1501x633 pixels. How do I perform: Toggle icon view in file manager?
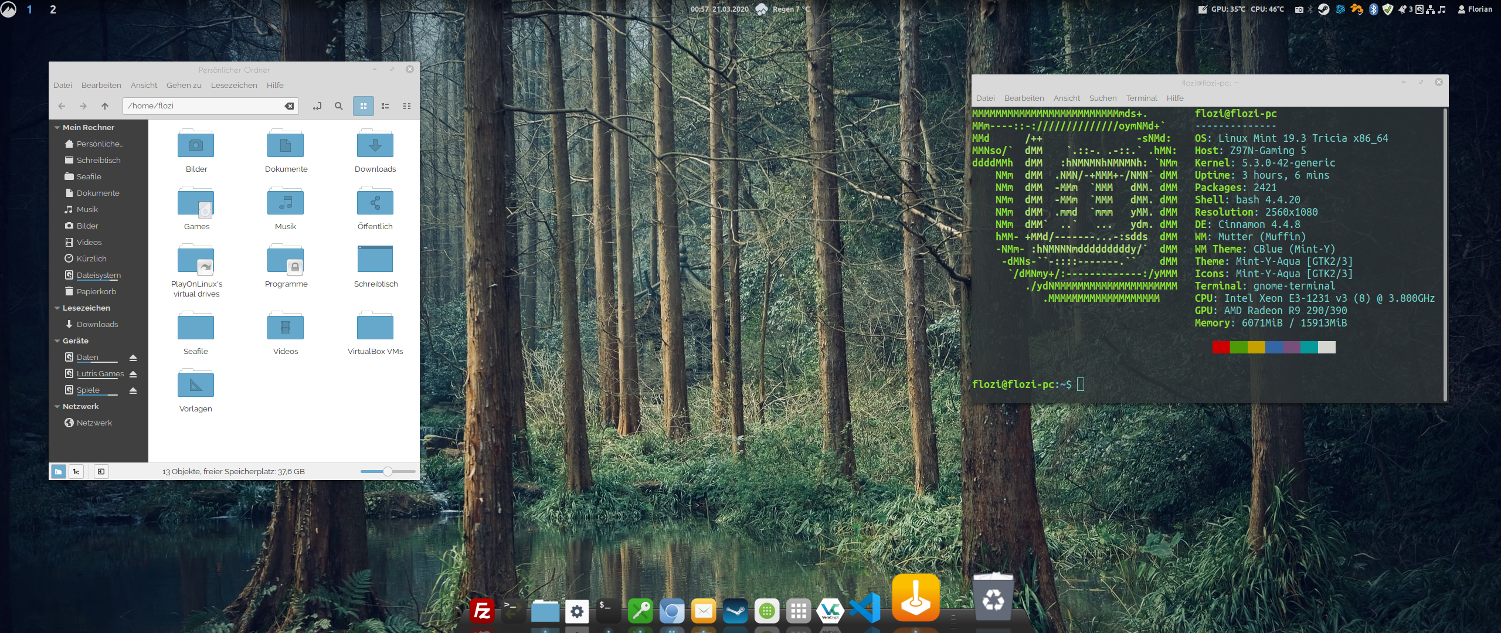(x=364, y=106)
